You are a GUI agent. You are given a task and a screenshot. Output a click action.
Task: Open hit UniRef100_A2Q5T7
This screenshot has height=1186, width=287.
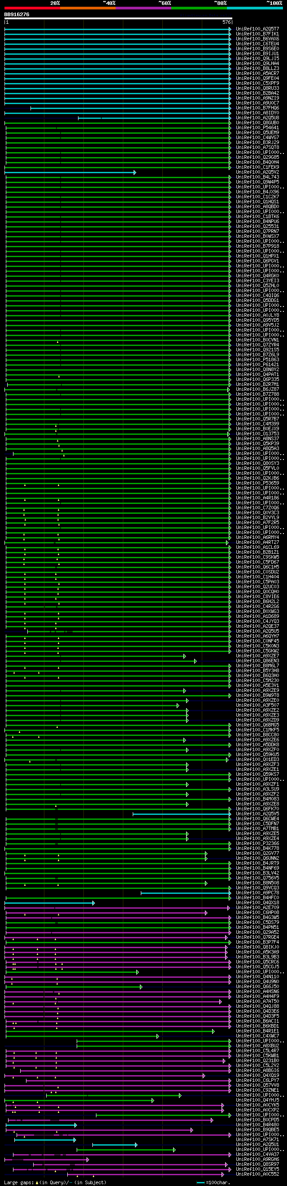coord(257,29)
